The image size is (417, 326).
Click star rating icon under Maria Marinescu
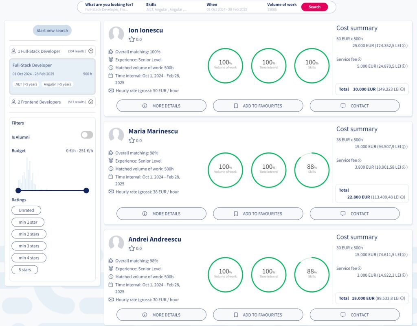(x=132, y=141)
